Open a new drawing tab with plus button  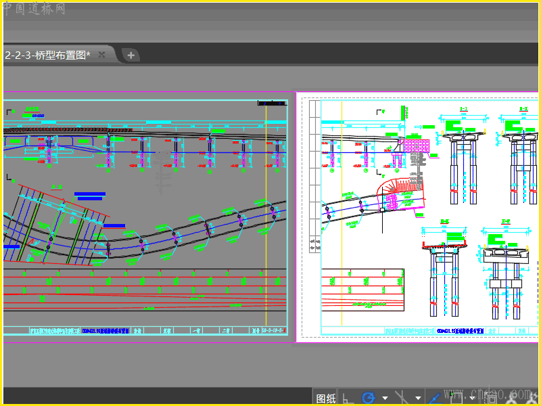point(131,55)
